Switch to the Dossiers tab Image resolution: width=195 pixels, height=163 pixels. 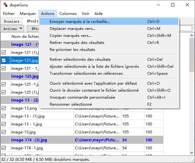(x=12, y=21)
